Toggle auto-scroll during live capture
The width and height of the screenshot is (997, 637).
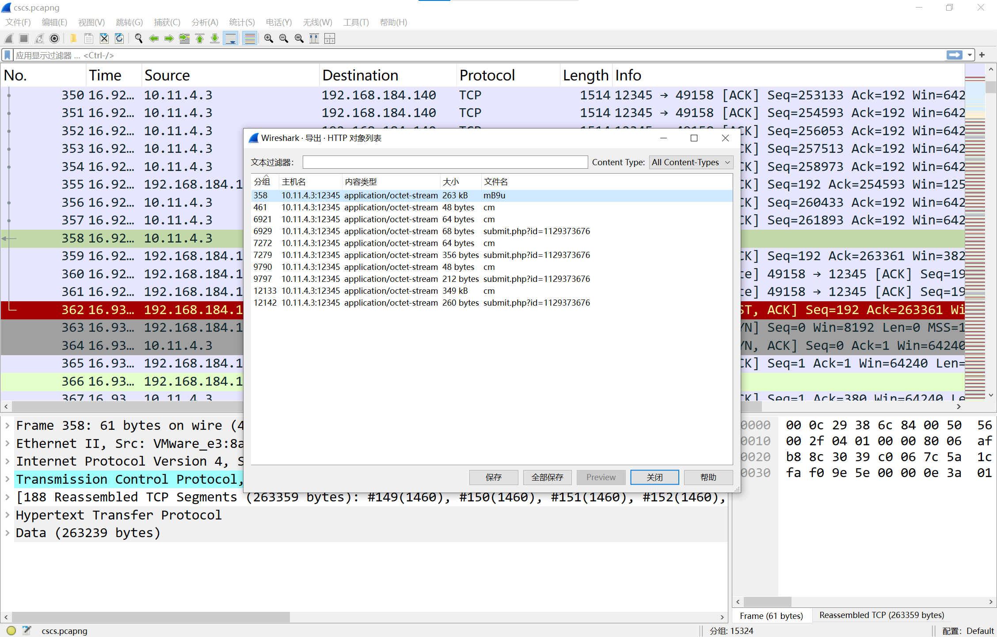[231, 39]
